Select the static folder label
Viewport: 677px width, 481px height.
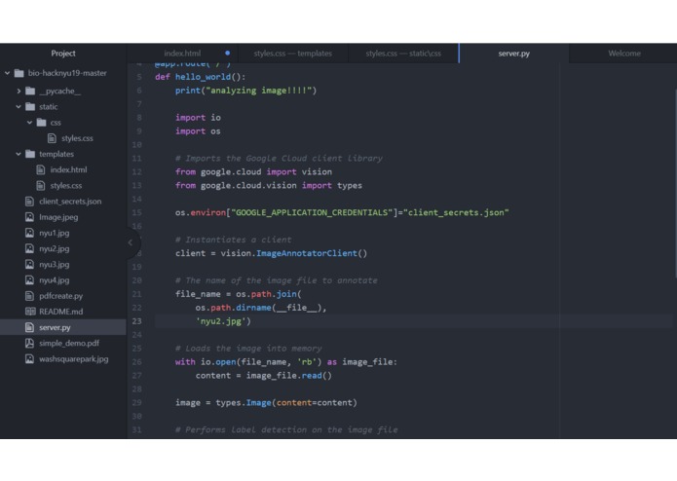49,106
